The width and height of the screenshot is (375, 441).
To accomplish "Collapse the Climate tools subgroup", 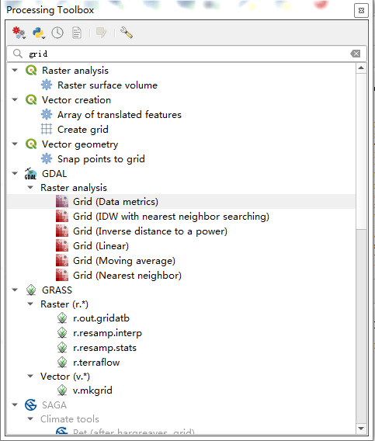I will tap(30, 419).
